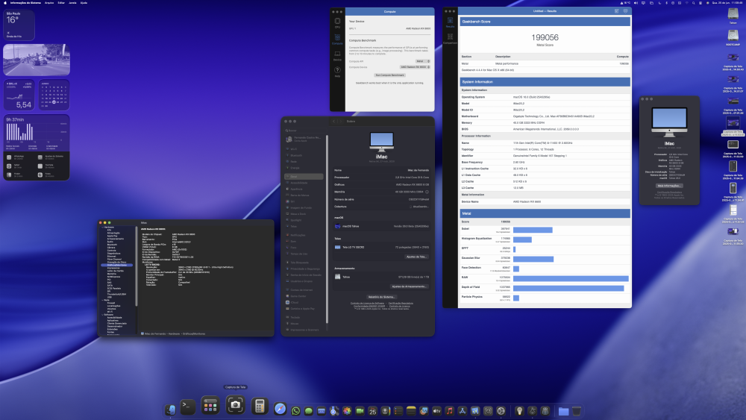Open the street photo widget

click(x=37, y=60)
